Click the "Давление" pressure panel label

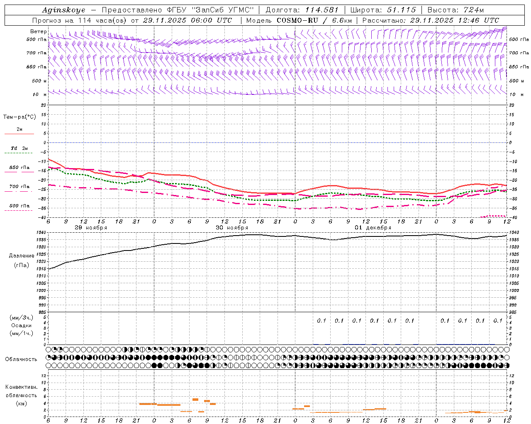point(22,256)
